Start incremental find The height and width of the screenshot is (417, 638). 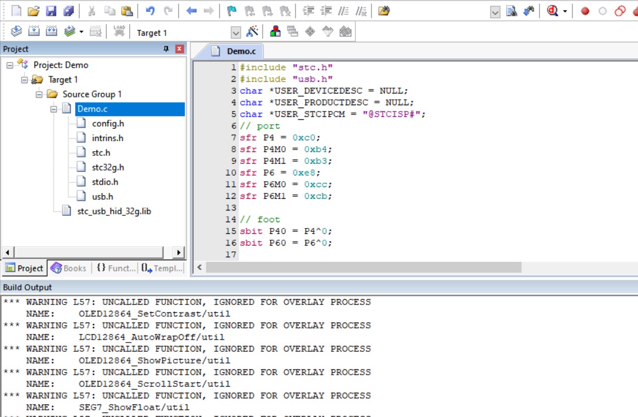tap(529, 11)
